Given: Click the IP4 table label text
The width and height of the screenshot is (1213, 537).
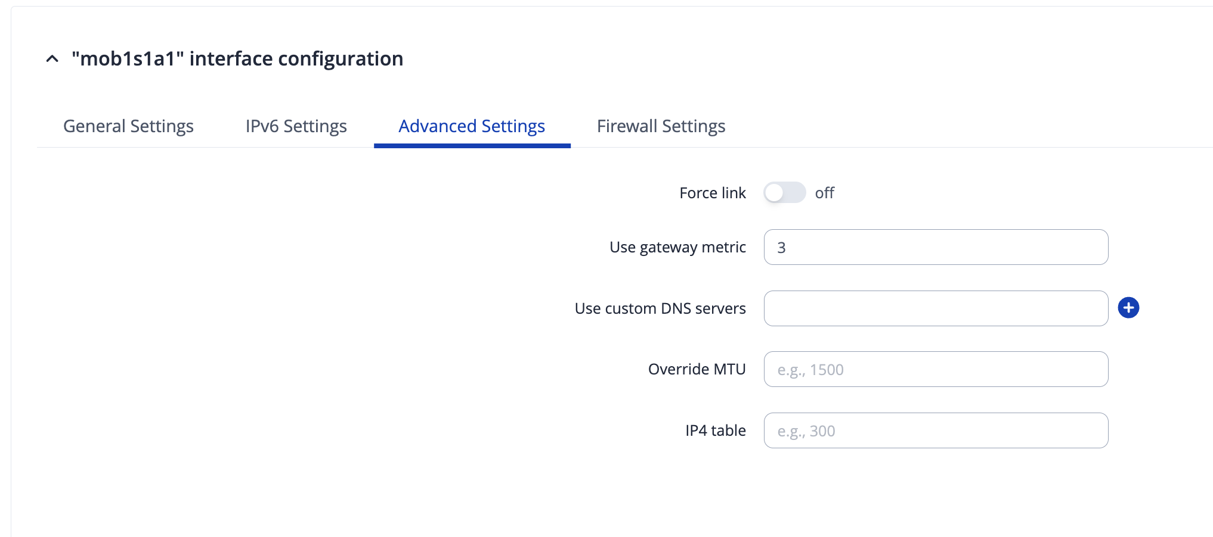Looking at the screenshot, I should [715, 430].
